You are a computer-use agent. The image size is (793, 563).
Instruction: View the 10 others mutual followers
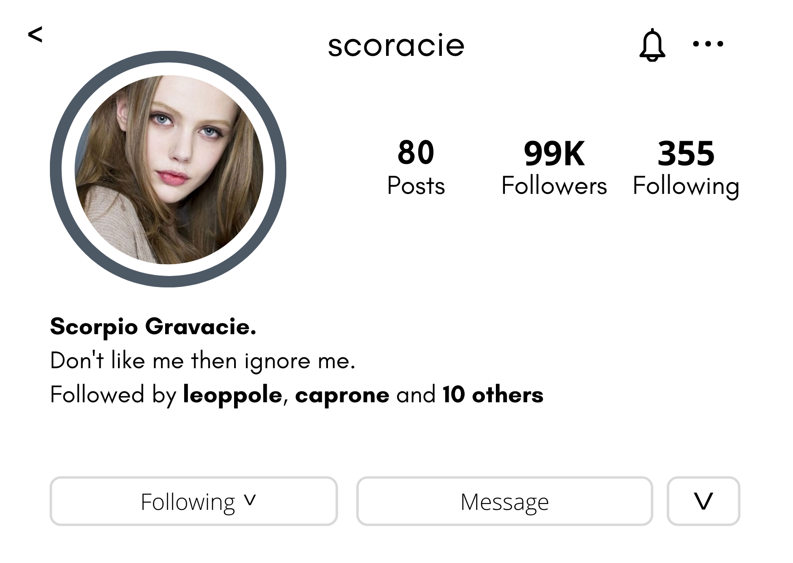tap(493, 395)
